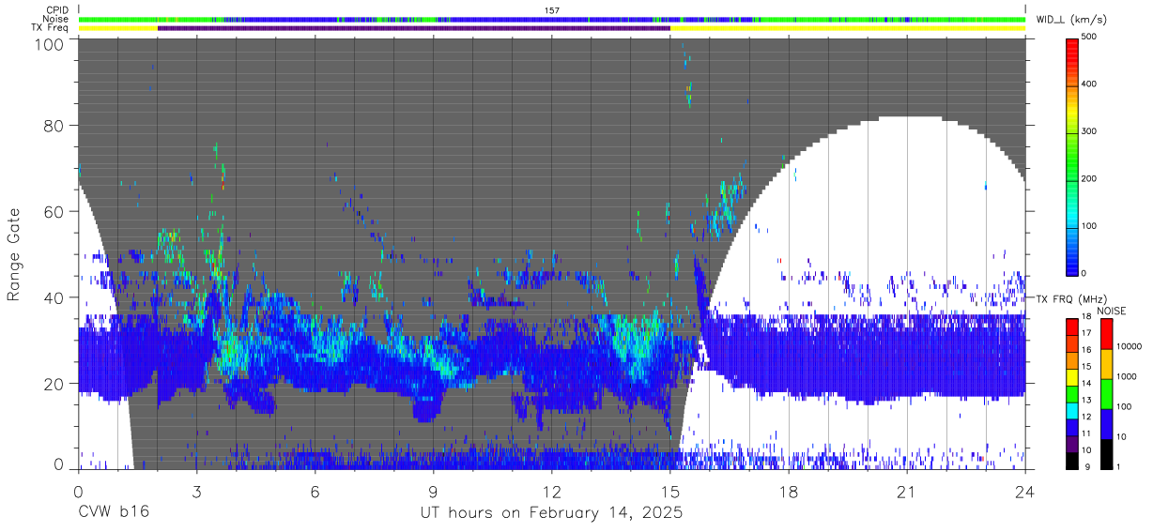Click the UT hours on February 14, 2025 title
Viewport: 1153px width, 532px height.
(551, 513)
